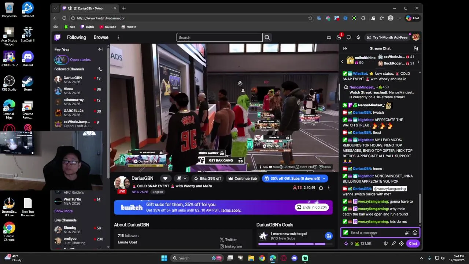The height and width of the screenshot is (264, 469).
Task: Open the chat community users list
Action: tap(416, 48)
